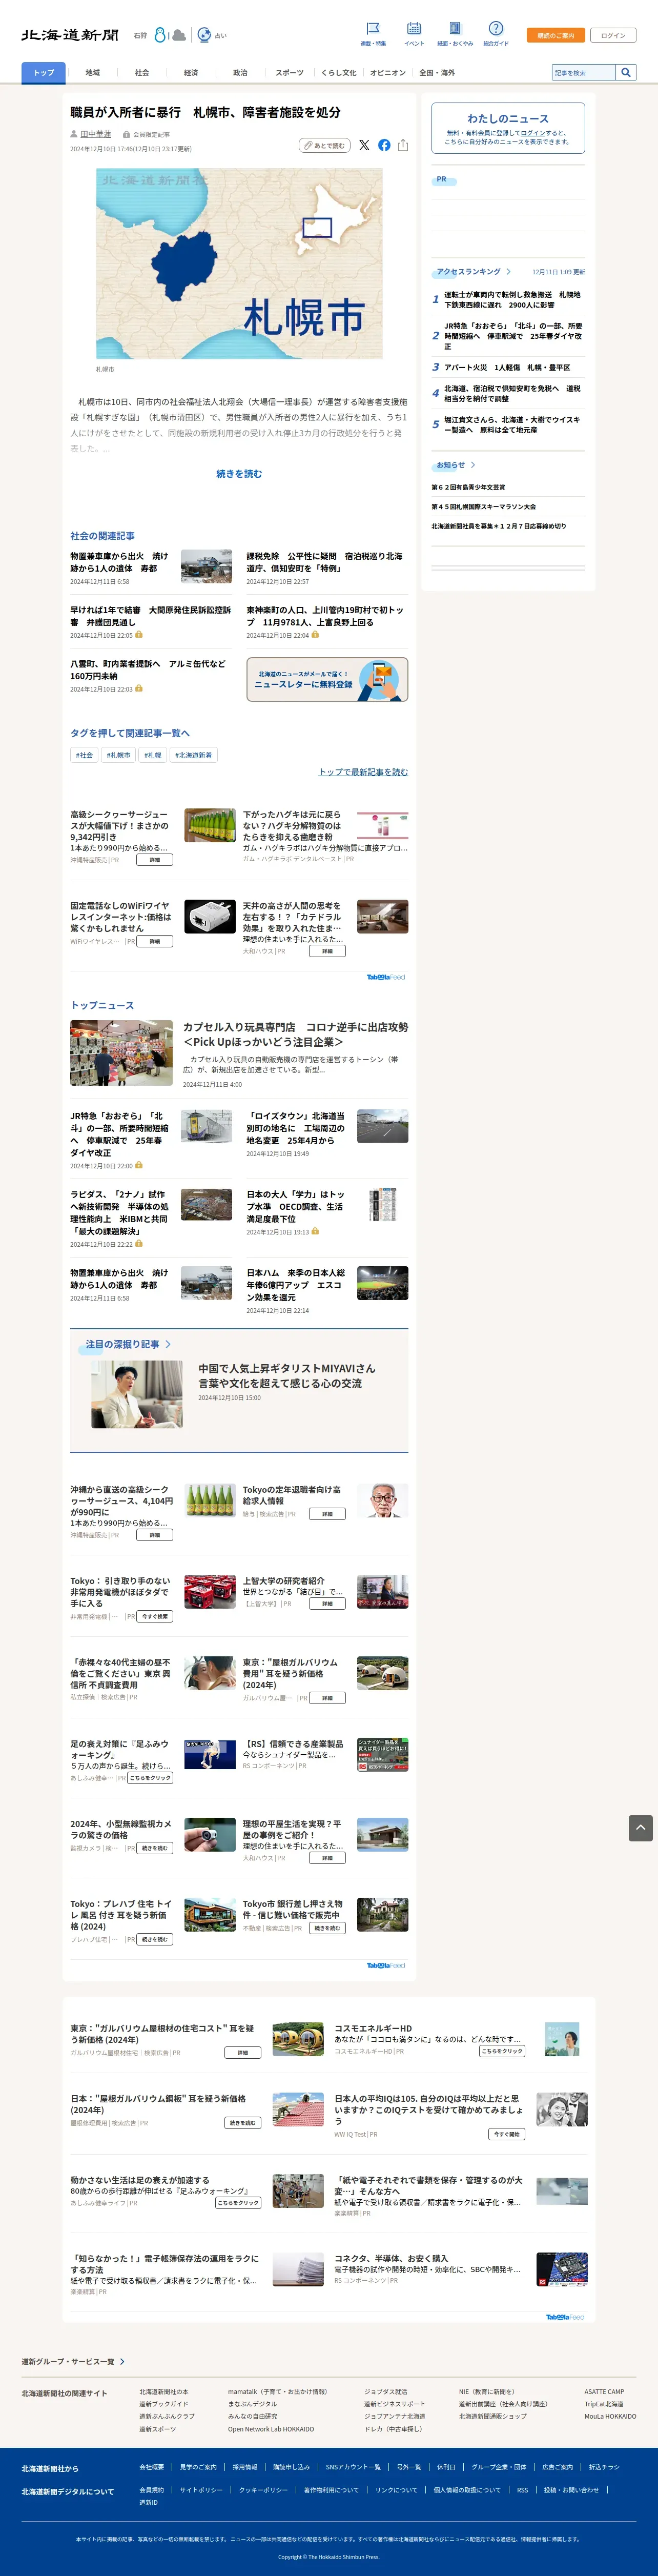Open the 連載・特集 flag icon
The width and height of the screenshot is (658, 2576).
(373, 29)
